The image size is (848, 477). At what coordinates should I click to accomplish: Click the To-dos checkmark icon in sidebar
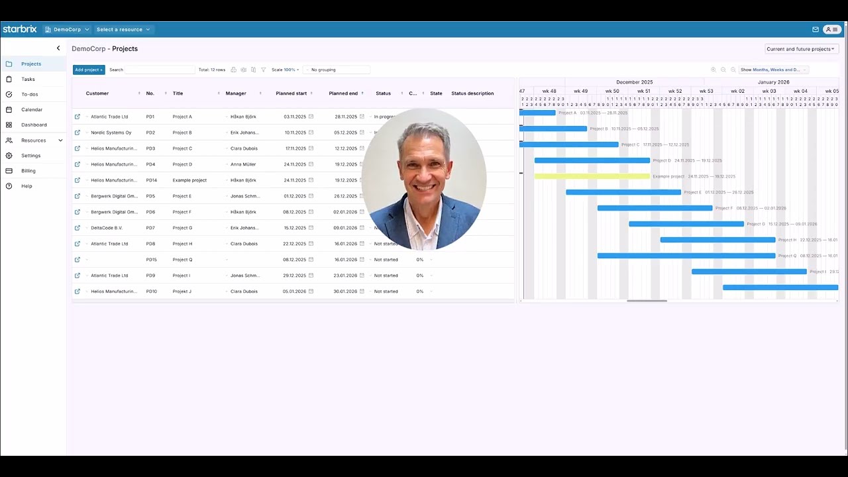[x=9, y=94]
